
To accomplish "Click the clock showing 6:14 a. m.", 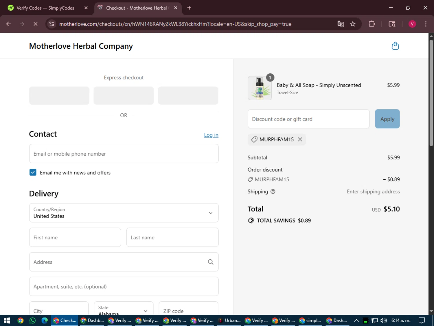I will point(401,320).
